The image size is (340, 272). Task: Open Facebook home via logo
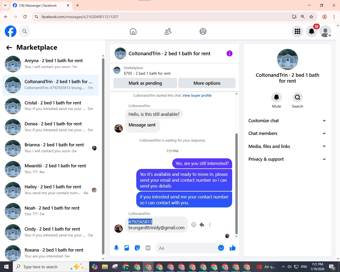click(x=11, y=31)
